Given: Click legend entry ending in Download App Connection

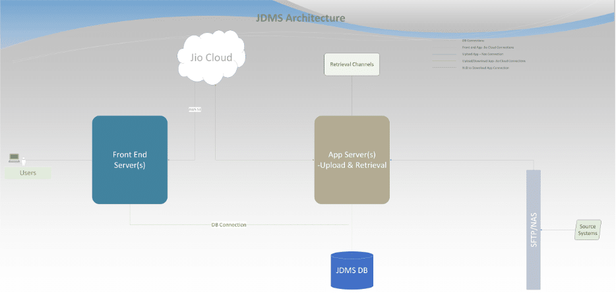Looking at the screenshot, I should pyautogui.click(x=485, y=68).
